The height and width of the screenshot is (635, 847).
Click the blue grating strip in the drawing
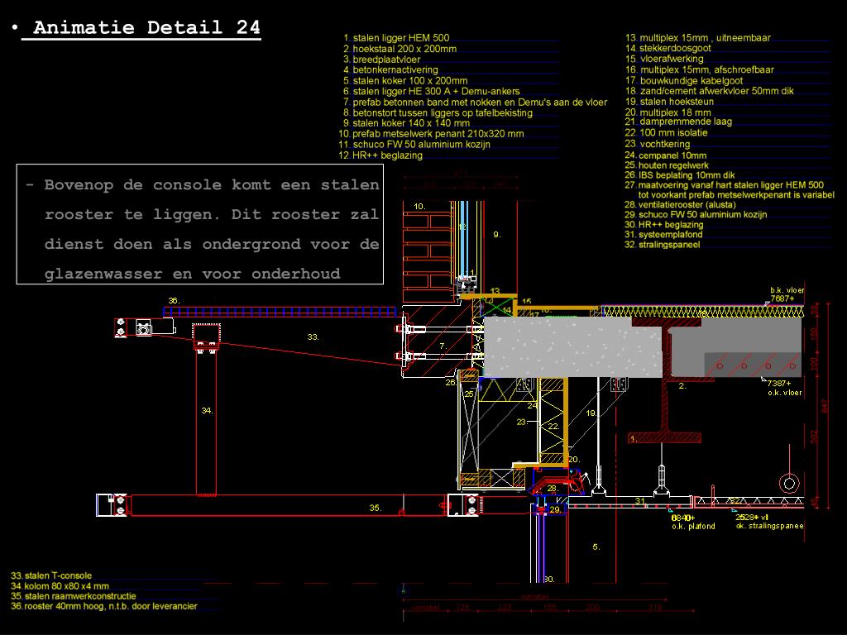tap(280, 312)
